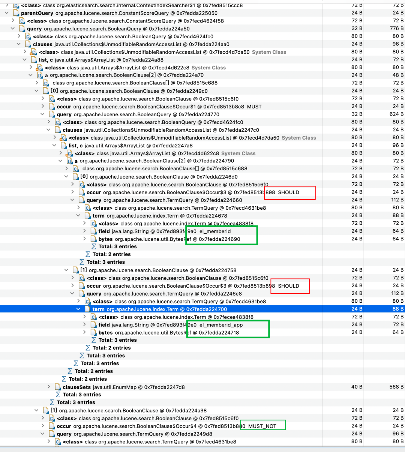This screenshot has height=452, width=405.
Task: Click the '568 B' retained size value
Action: pyautogui.click(x=397, y=387)
